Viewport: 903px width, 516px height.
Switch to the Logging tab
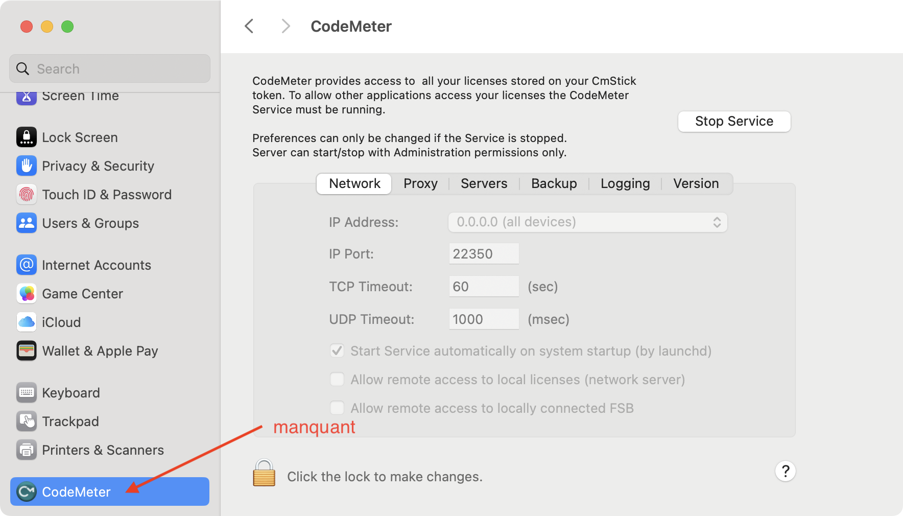pyautogui.click(x=625, y=183)
